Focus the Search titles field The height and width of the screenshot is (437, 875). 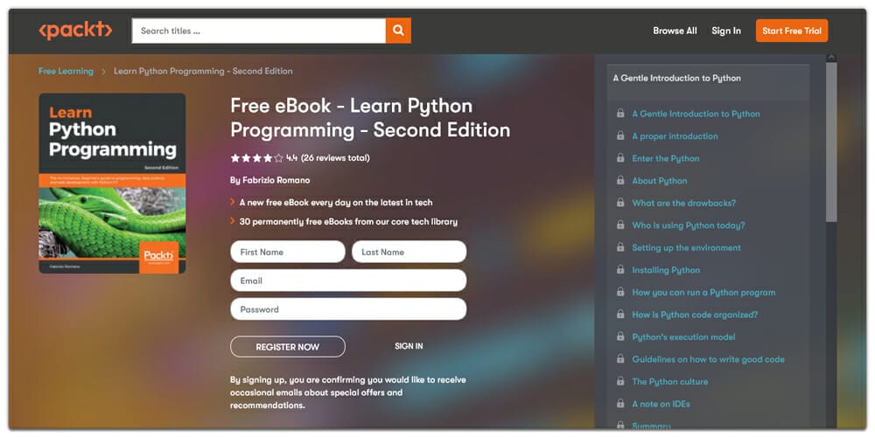tap(258, 31)
